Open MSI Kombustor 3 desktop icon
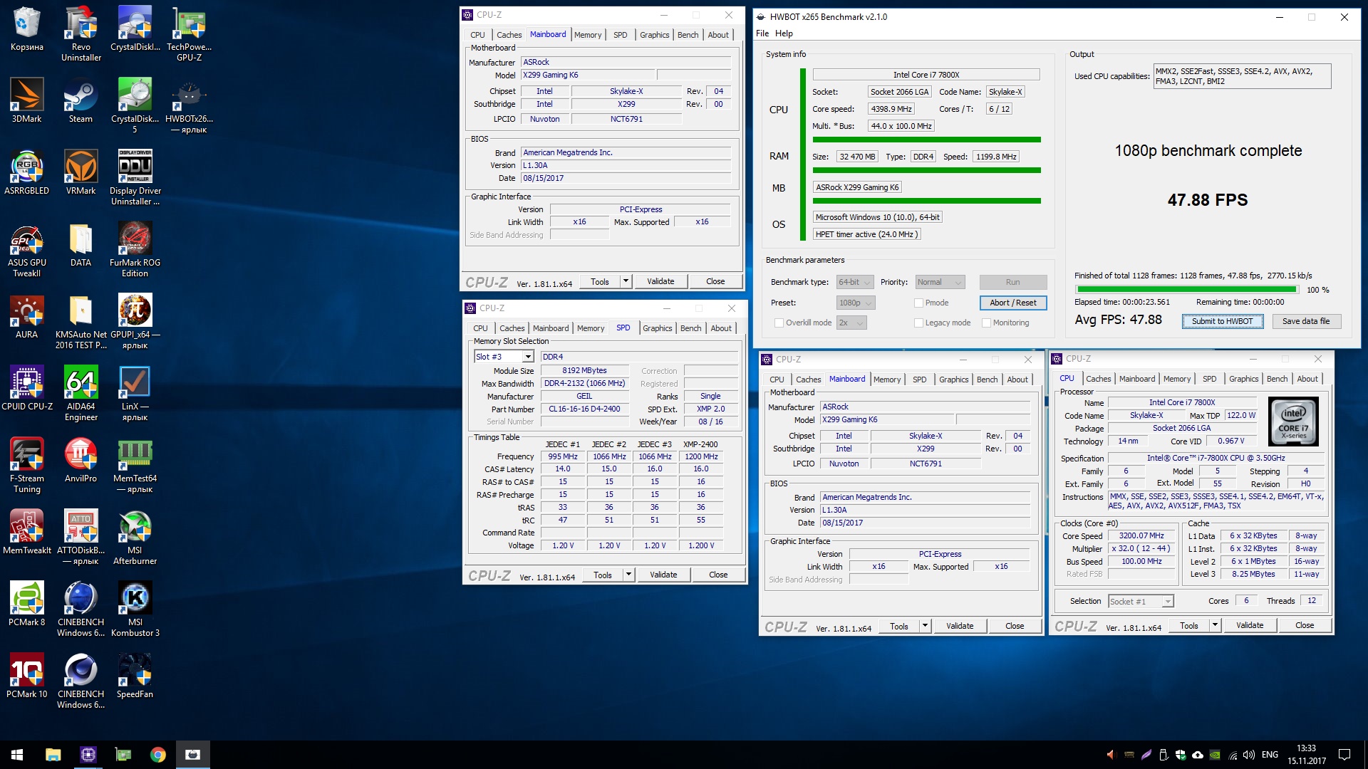 coord(135,610)
